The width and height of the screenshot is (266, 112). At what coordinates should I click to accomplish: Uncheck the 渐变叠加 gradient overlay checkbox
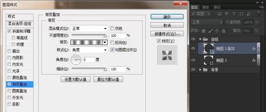[9, 84]
